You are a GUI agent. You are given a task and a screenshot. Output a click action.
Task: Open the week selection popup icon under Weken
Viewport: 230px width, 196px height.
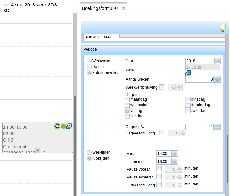(188, 73)
